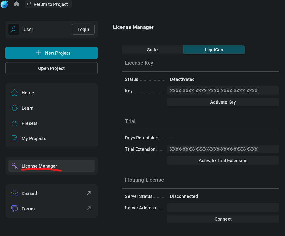This screenshot has height=236, width=285.
Task: Click the Forum chat bubble icon
Action: tap(15, 209)
